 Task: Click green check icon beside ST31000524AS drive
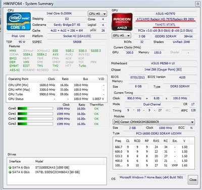click(10, 167)
